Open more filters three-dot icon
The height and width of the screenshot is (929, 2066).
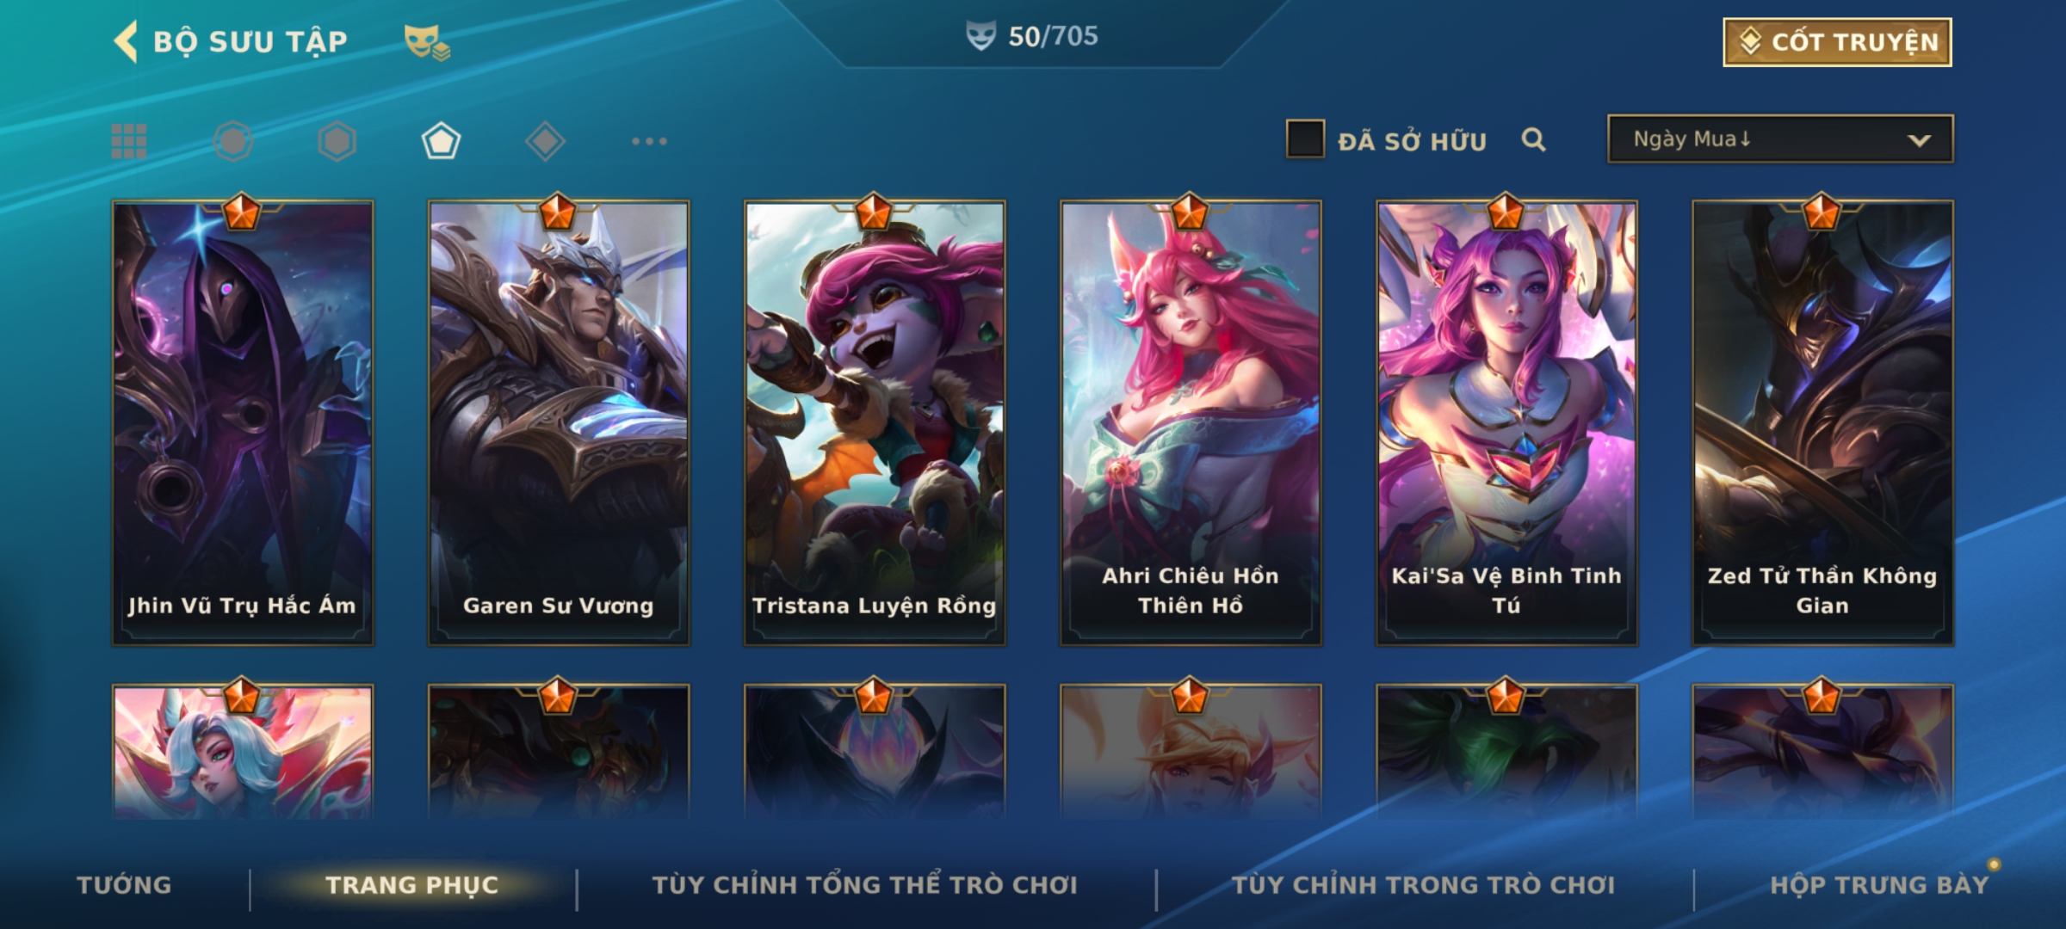(x=649, y=141)
